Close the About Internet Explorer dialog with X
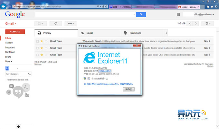The image size is (219, 129). click(x=137, y=45)
